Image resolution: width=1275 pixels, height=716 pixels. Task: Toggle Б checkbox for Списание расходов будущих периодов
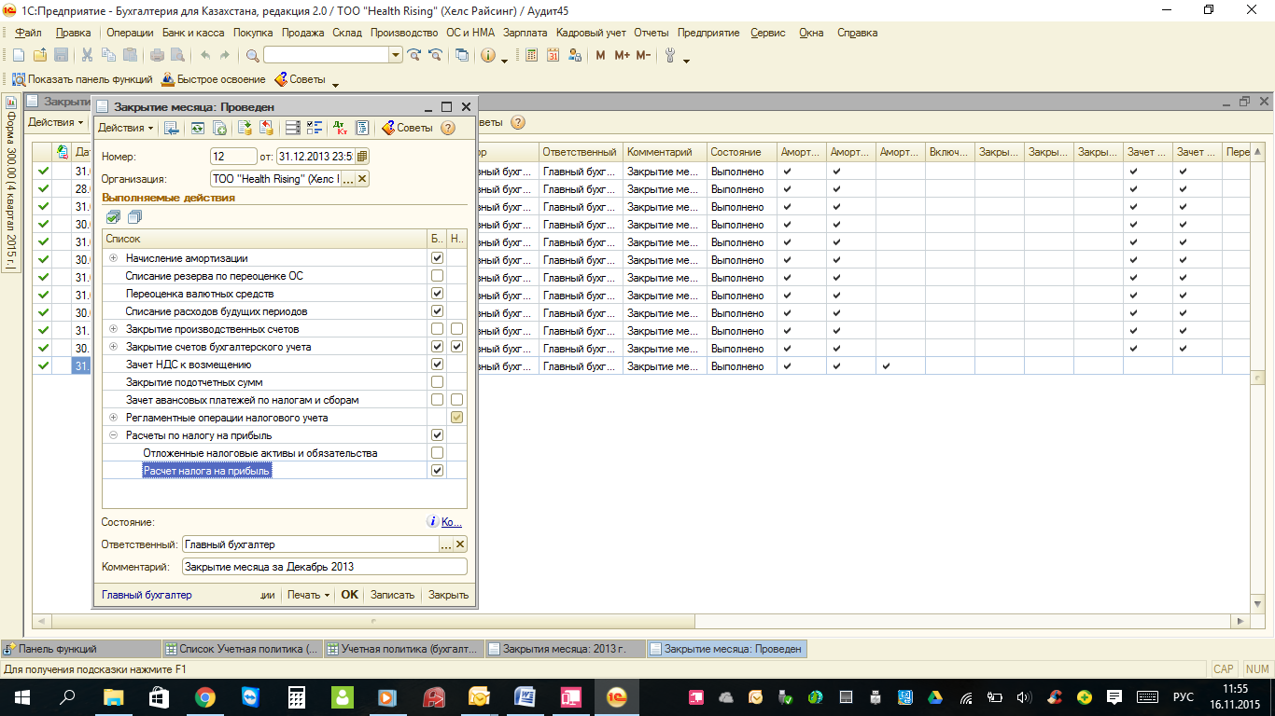pyautogui.click(x=437, y=311)
